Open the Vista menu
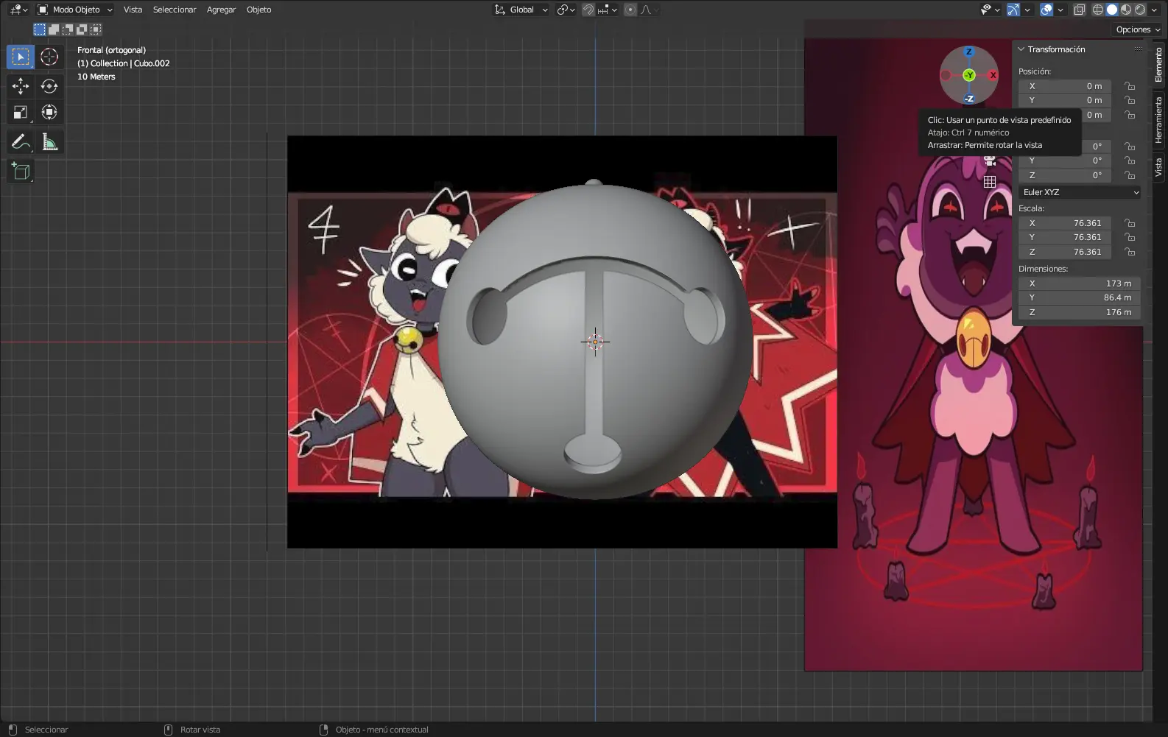 click(x=133, y=10)
